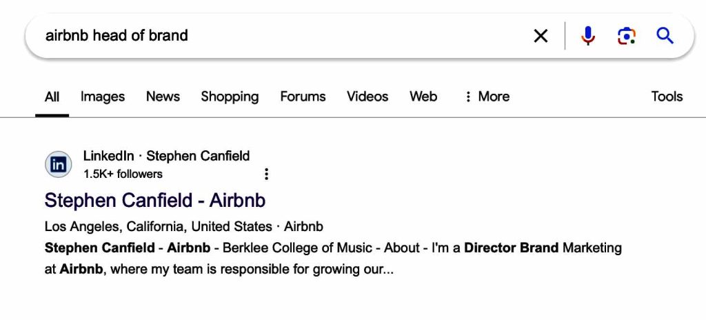Click the Director Brand Marketing snippet text

coord(543,248)
